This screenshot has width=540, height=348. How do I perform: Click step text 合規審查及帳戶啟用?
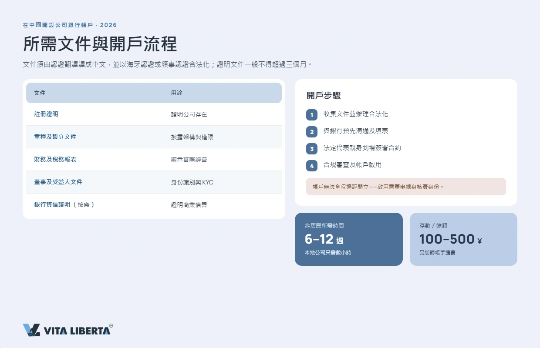tap(353, 165)
